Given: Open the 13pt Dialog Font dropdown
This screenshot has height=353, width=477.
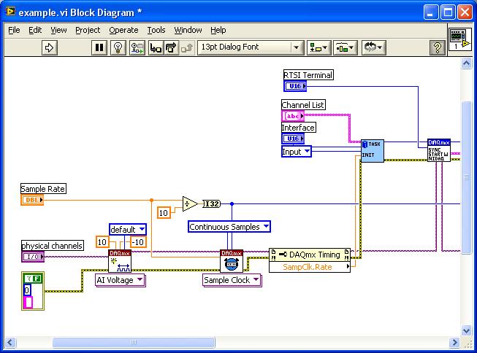Looking at the screenshot, I should pos(251,47).
